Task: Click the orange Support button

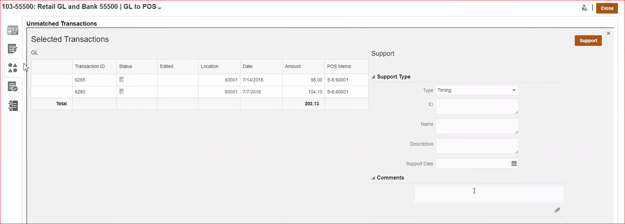Action: tap(588, 41)
